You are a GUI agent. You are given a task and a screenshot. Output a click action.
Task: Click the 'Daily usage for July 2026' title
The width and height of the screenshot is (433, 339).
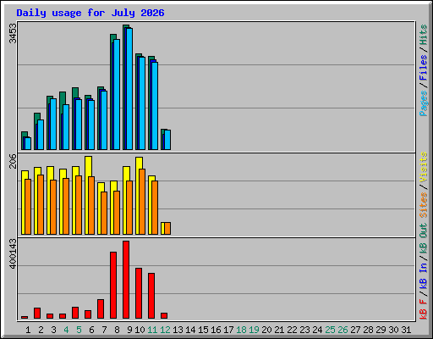[x=90, y=13]
